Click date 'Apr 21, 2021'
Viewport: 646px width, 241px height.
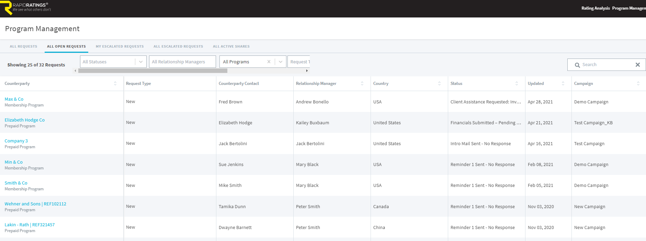540,123
